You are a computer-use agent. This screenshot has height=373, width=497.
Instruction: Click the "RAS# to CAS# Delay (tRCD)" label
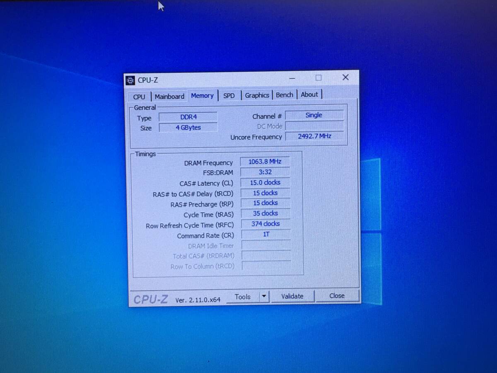point(193,194)
